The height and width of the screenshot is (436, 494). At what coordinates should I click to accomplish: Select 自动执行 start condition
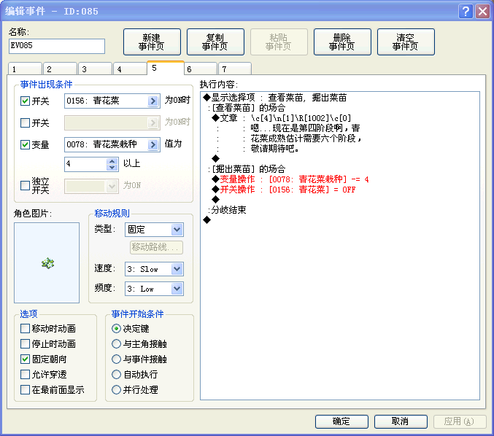coord(116,375)
